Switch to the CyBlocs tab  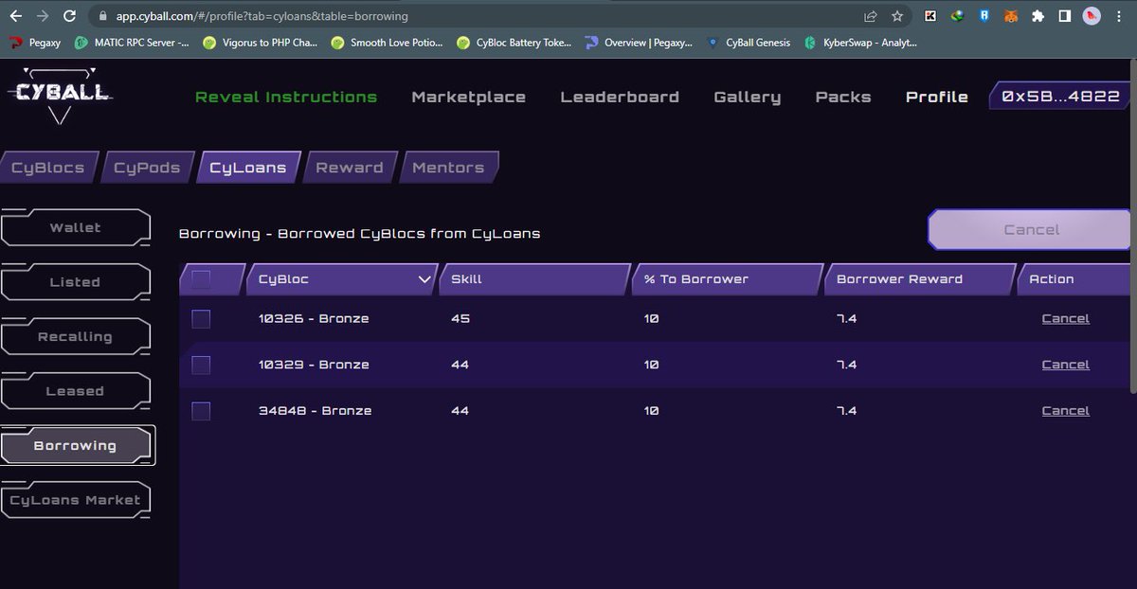coord(48,168)
